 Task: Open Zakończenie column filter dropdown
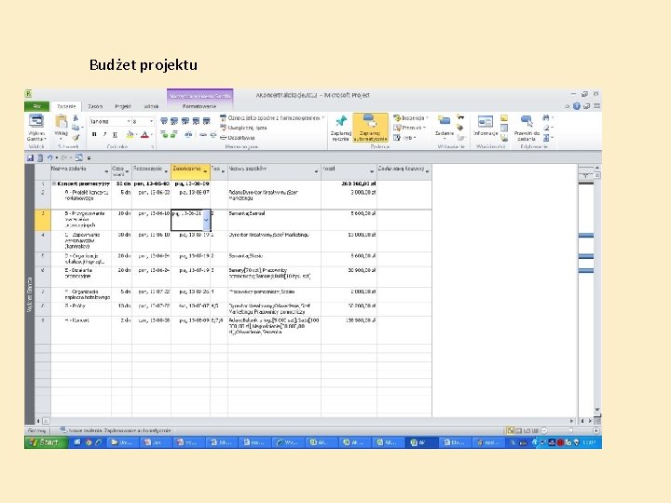[x=206, y=171]
